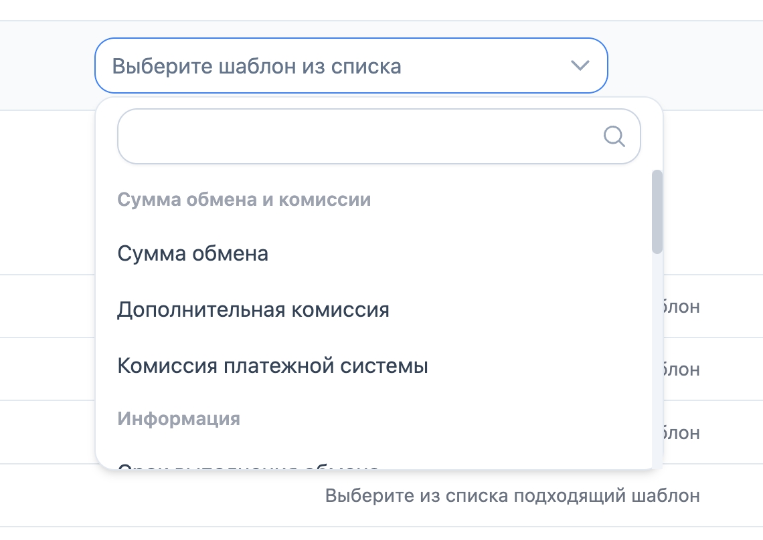Image resolution: width=763 pixels, height=540 pixels.
Task: Click the chevron arrow of the template selector
Action: tap(579, 65)
